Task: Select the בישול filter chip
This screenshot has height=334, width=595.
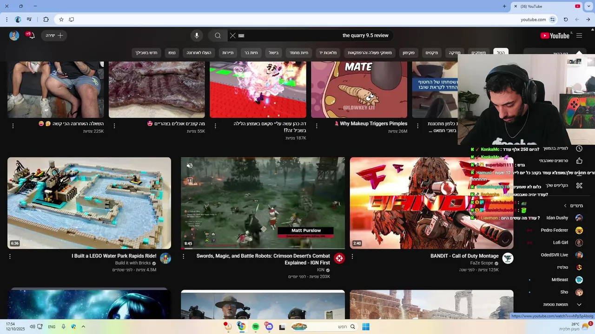Action: [x=274, y=53]
